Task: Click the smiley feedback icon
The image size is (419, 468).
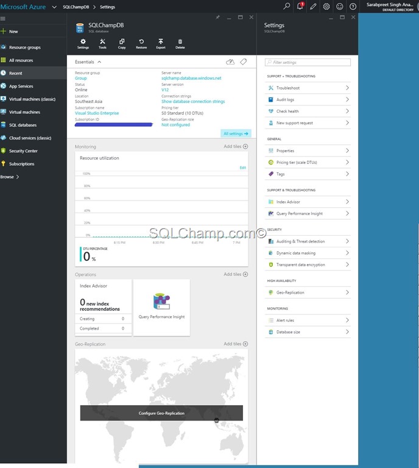Action: click(x=339, y=6)
